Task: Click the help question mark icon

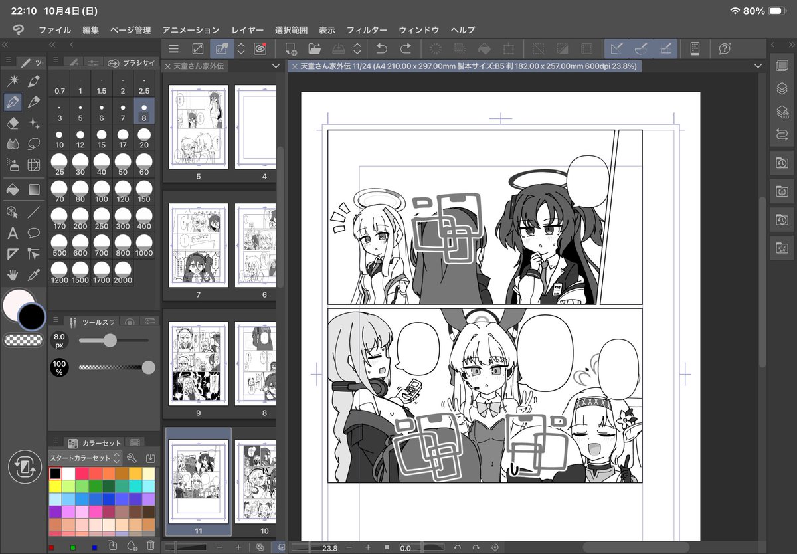Action: click(x=725, y=48)
